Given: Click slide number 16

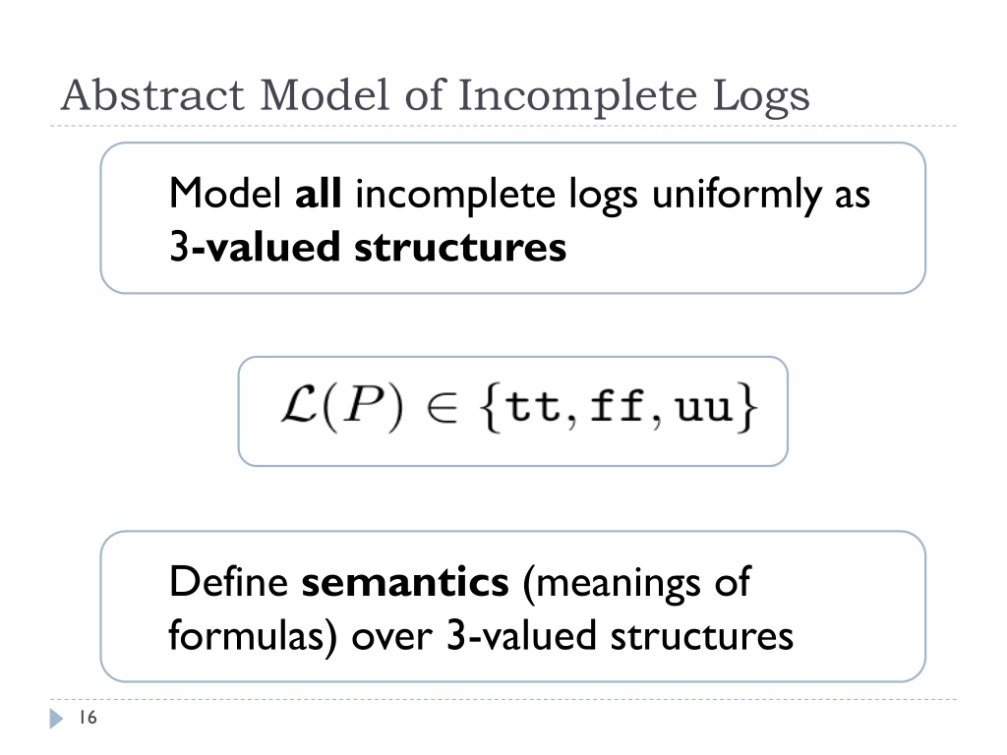Looking at the screenshot, I should tap(88, 717).
